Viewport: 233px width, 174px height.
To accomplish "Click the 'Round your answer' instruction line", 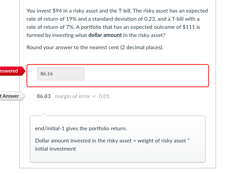I will click(x=95, y=47).
